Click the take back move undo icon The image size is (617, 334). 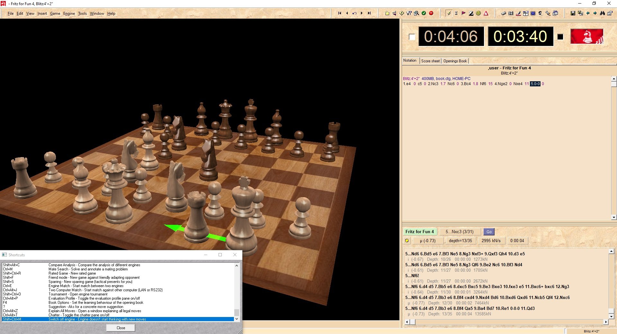pos(354,13)
